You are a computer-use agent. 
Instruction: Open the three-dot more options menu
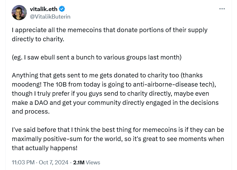[222, 9]
